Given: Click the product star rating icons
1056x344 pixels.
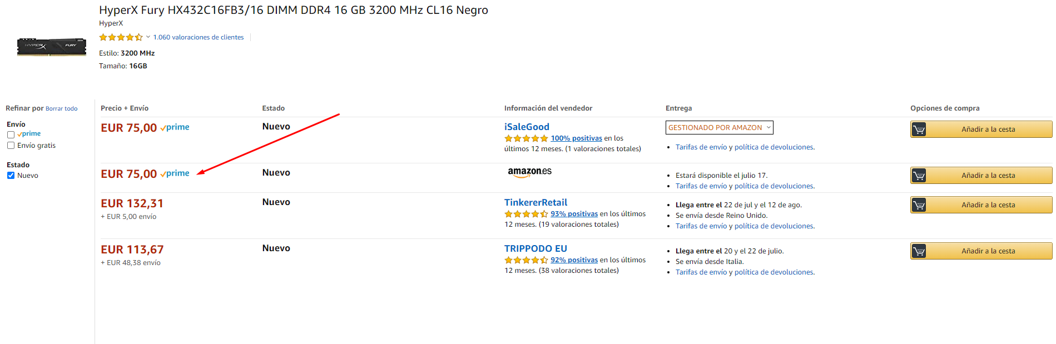Looking at the screenshot, I should point(121,37).
